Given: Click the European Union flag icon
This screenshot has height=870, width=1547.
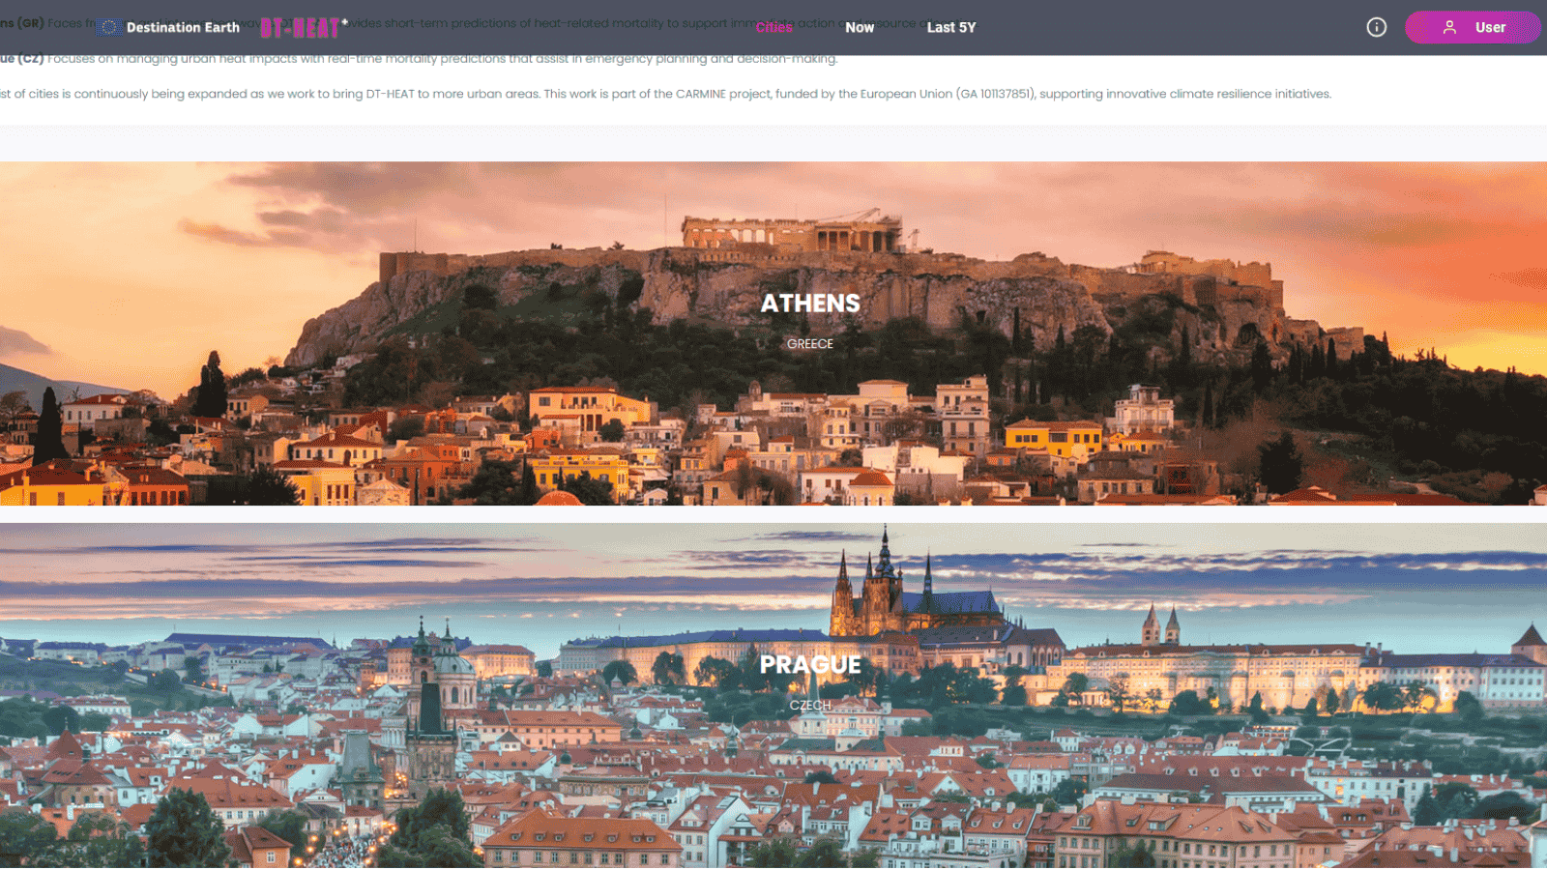Looking at the screenshot, I should pos(109,27).
